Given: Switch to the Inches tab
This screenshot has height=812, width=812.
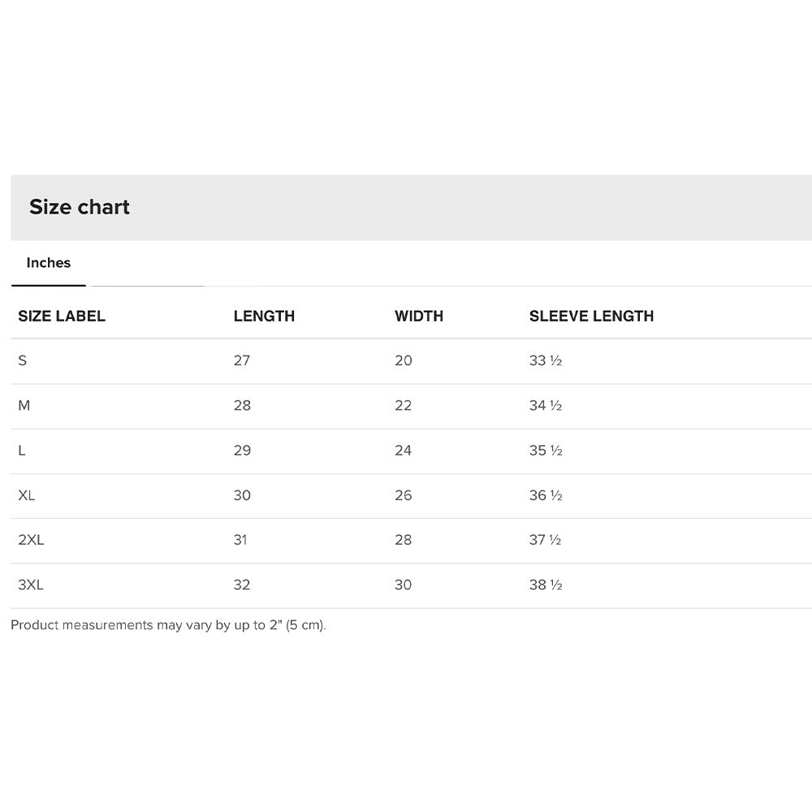Looking at the screenshot, I should 49,263.
